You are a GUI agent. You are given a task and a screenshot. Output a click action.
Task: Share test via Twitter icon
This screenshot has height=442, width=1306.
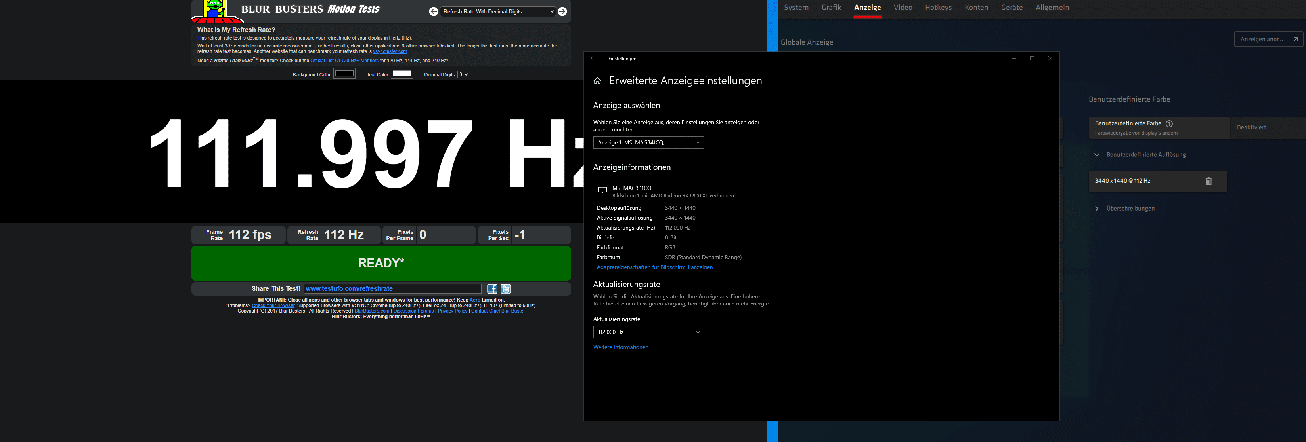coord(505,288)
